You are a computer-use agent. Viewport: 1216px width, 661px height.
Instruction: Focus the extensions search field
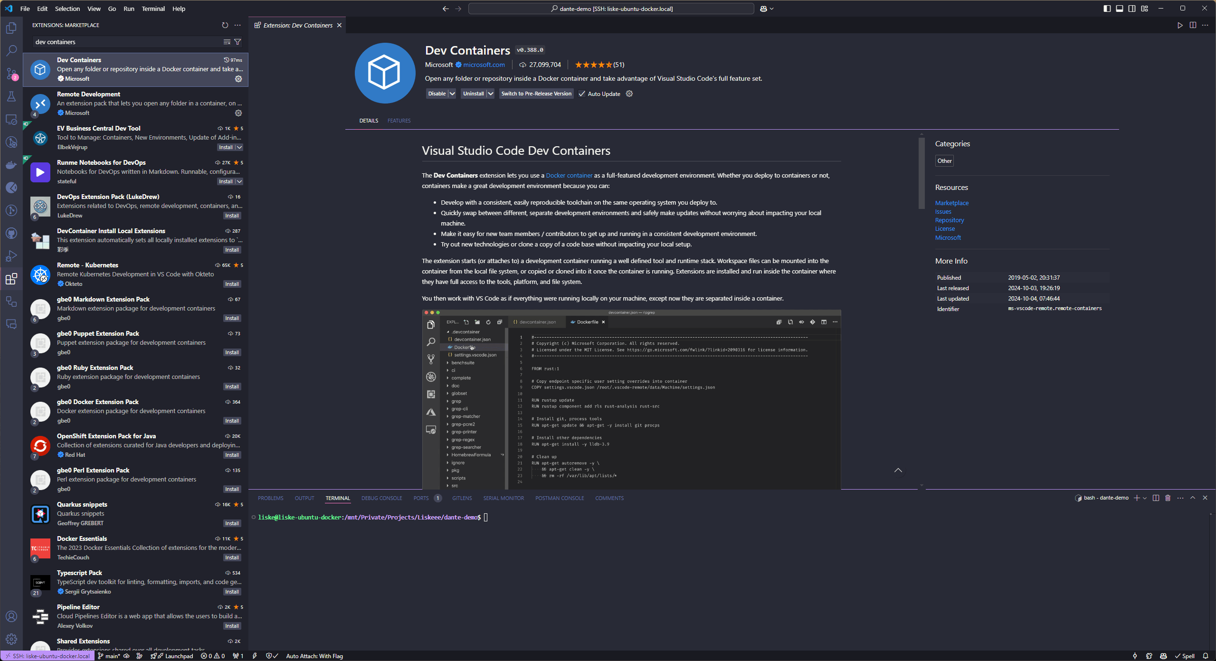click(x=127, y=42)
